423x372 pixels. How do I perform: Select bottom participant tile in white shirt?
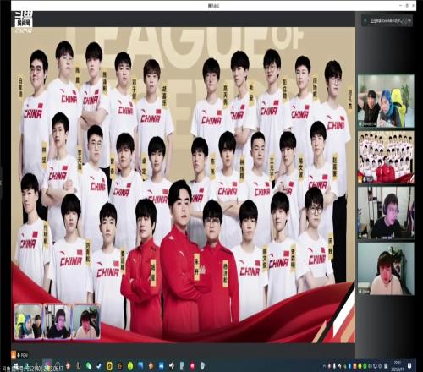click(x=386, y=269)
